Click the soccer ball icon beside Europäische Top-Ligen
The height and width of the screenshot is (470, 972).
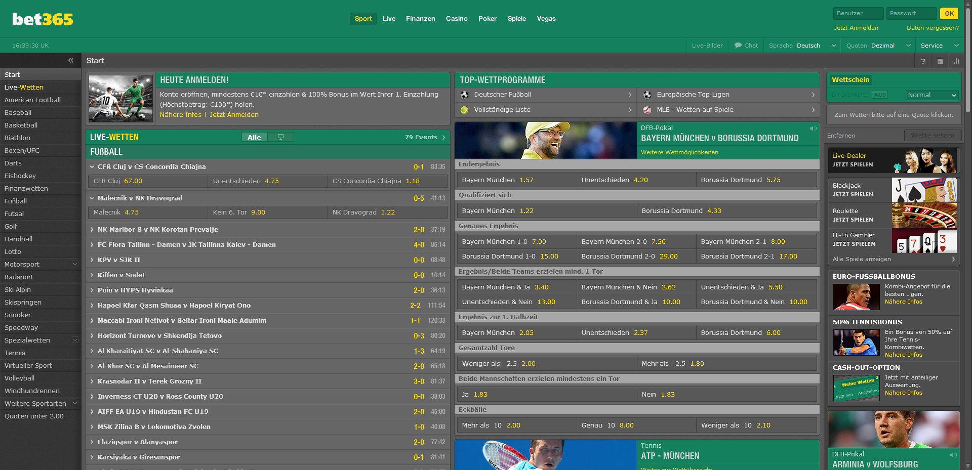click(647, 95)
